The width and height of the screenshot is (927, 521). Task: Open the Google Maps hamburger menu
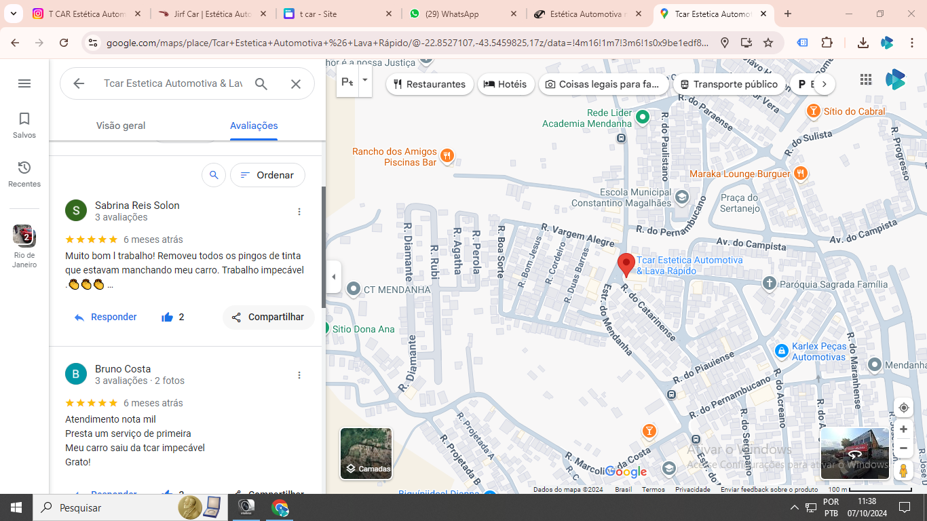[x=24, y=83]
